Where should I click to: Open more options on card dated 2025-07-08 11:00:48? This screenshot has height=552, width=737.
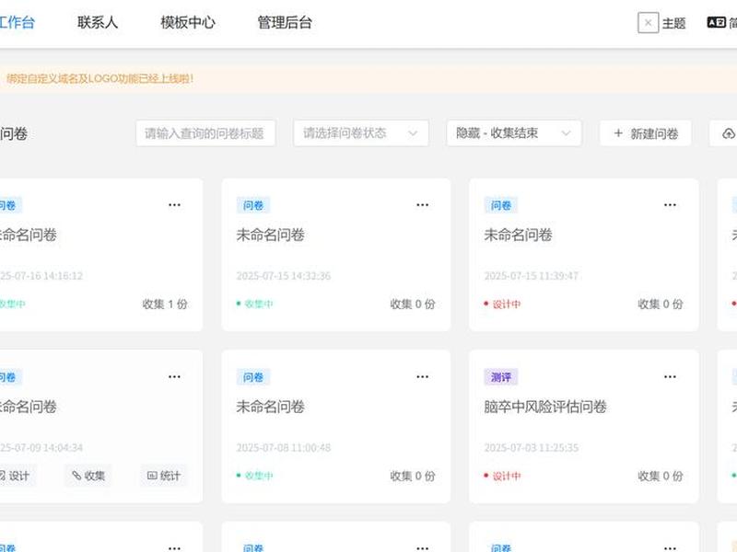pos(422,376)
